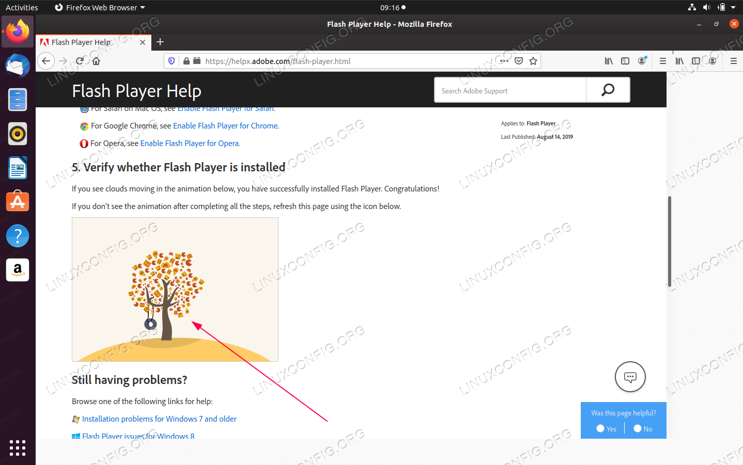Click the forward navigation arrow
Image resolution: width=743 pixels, height=465 pixels.
63,61
